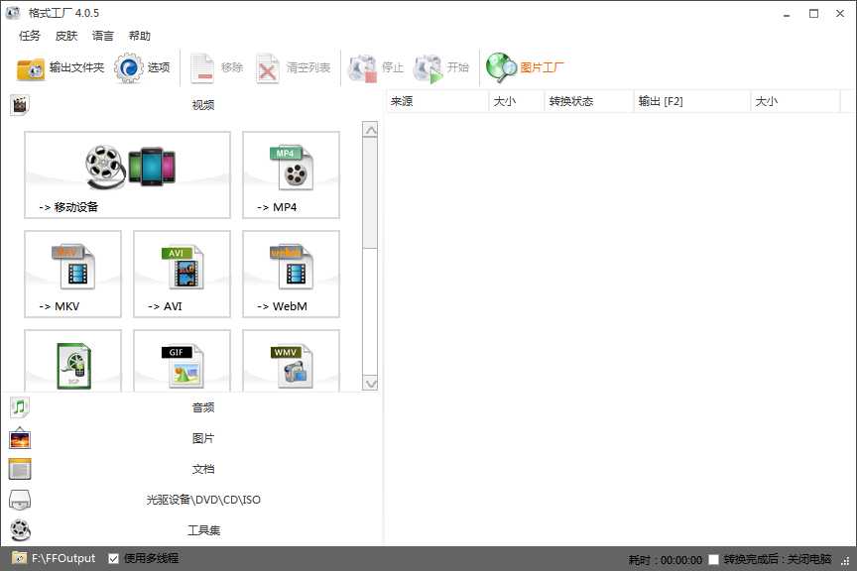Click the 光驱设备 disc drive icon
This screenshot has height=571, width=857.
20,500
